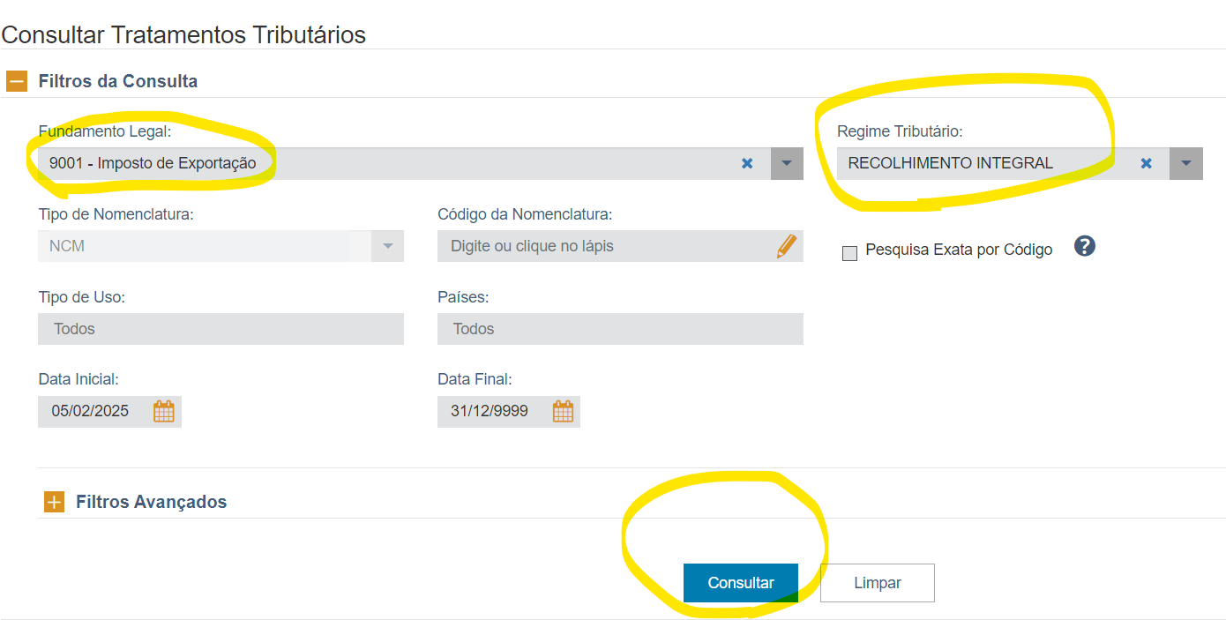
Task: Clear the Regime Tributário selection with the X icon
Action: pos(1146,163)
